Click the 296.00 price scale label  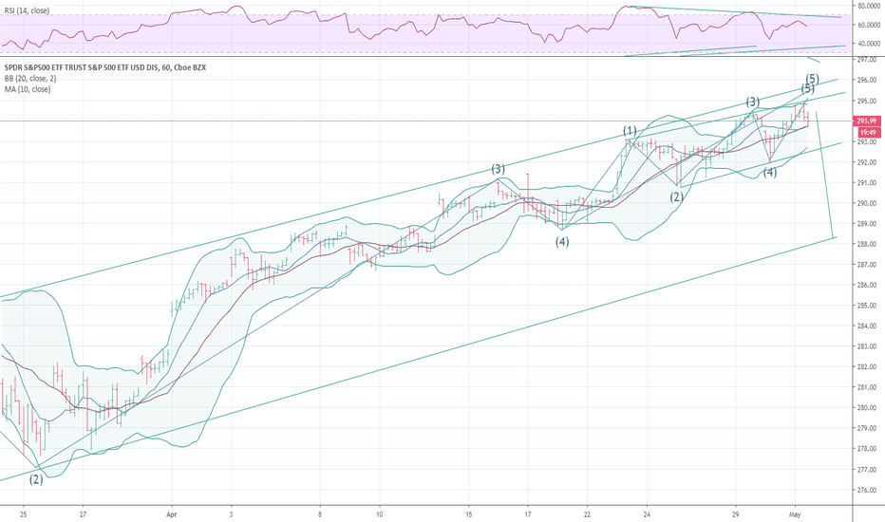pyautogui.click(x=866, y=81)
